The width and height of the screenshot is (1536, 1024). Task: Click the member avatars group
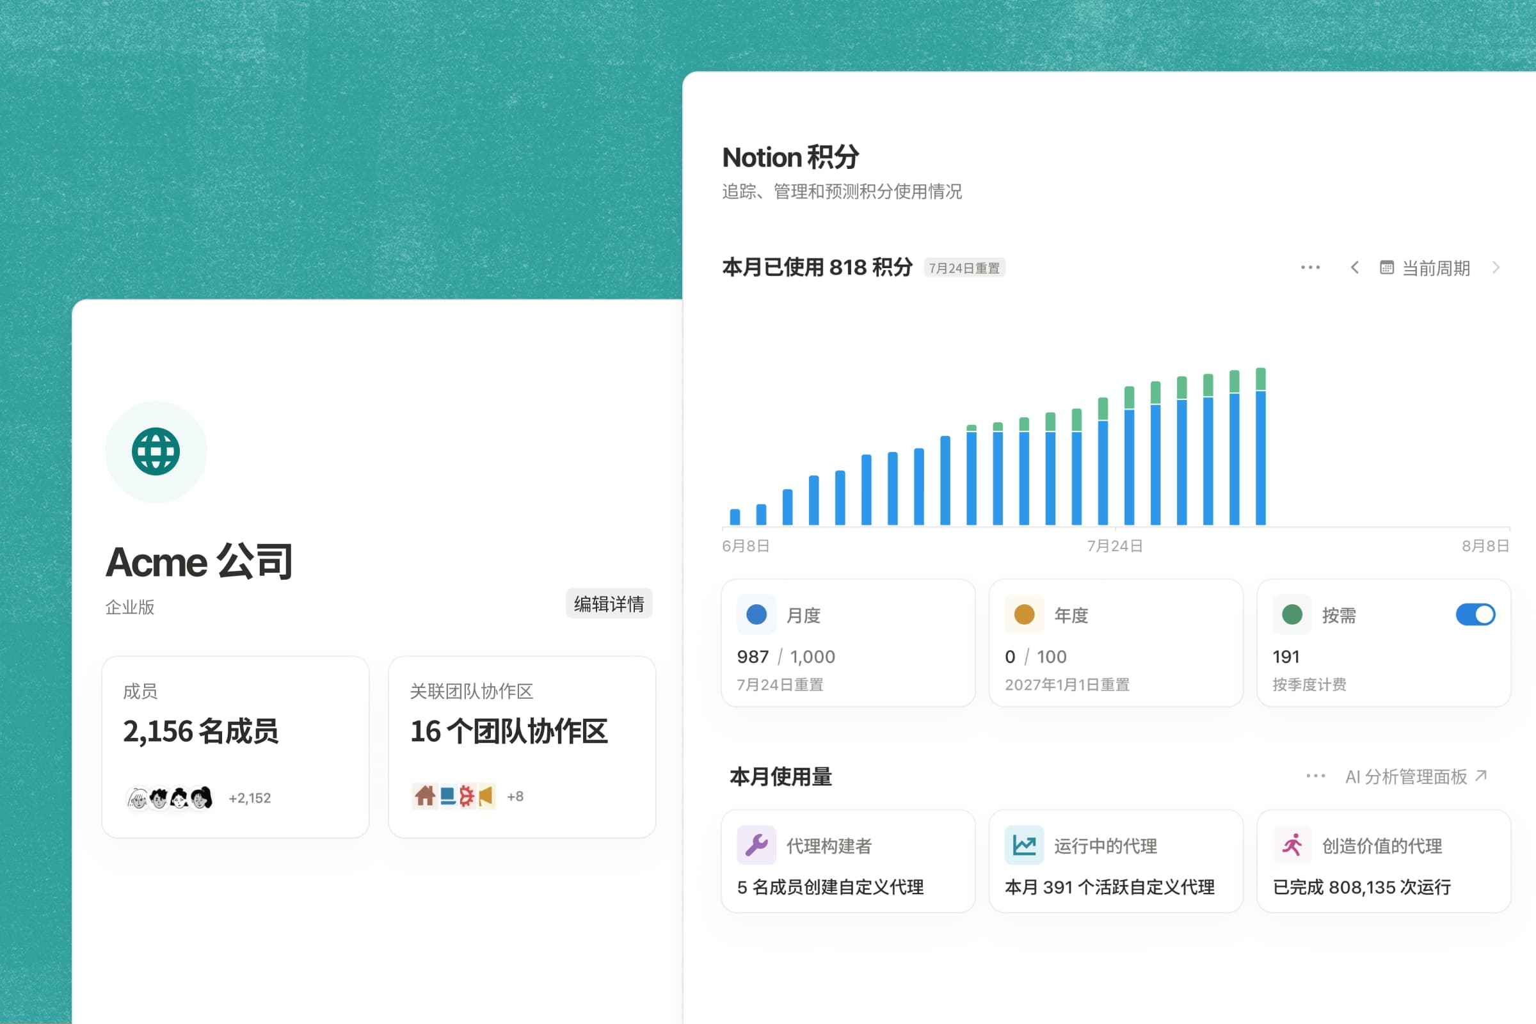(x=170, y=797)
